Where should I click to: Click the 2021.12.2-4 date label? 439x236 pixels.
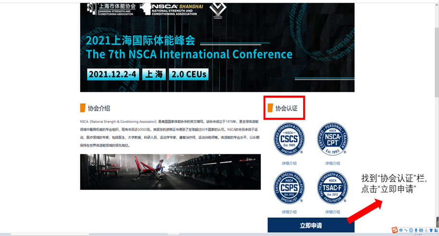(x=113, y=75)
